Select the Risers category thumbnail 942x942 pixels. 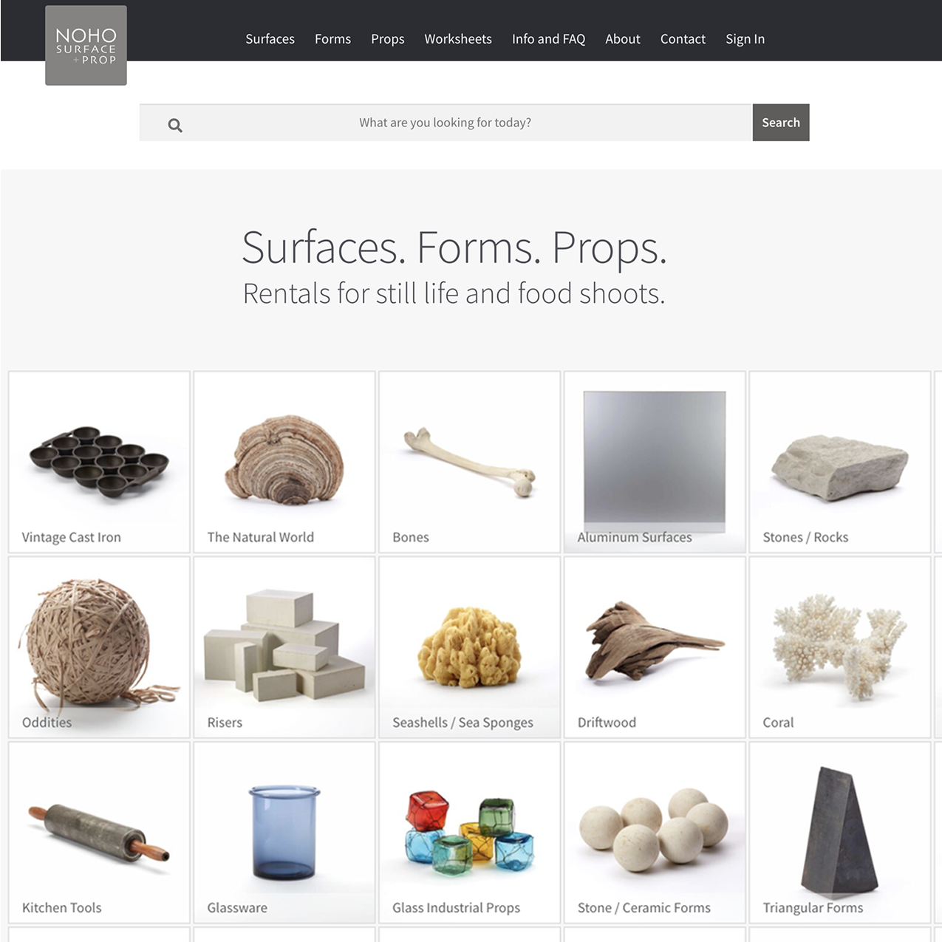point(284,647)
